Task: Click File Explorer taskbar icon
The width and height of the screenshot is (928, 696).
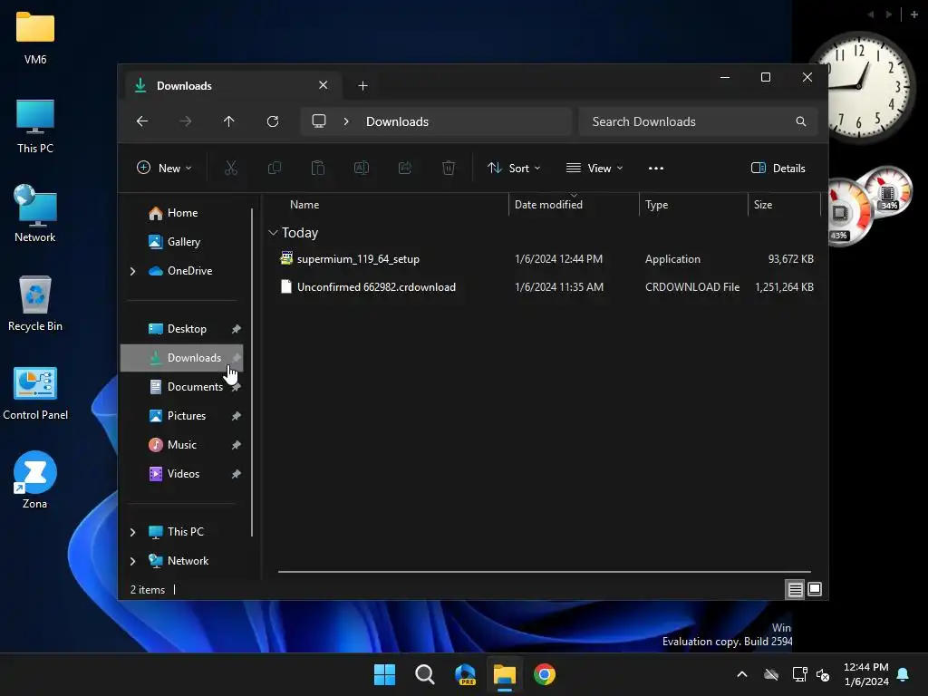Action: 505,674
